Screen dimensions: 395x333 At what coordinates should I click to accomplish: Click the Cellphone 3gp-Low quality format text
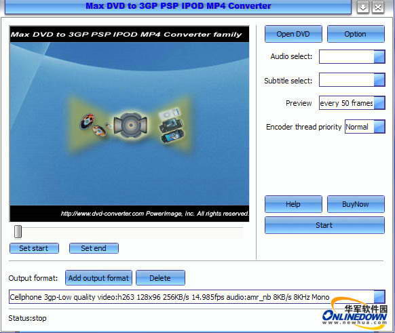pos(169,297)
